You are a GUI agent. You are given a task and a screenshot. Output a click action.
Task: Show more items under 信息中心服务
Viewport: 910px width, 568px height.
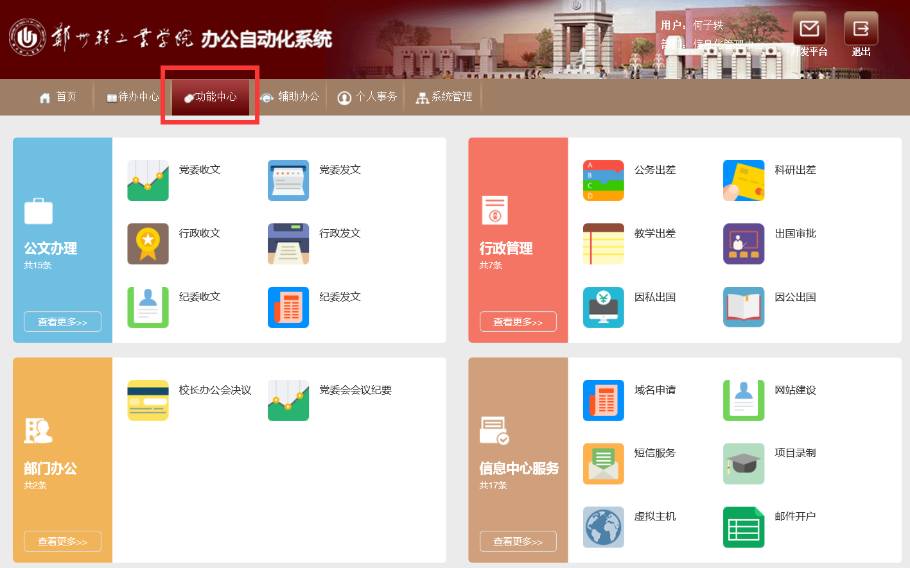point(518,542)
